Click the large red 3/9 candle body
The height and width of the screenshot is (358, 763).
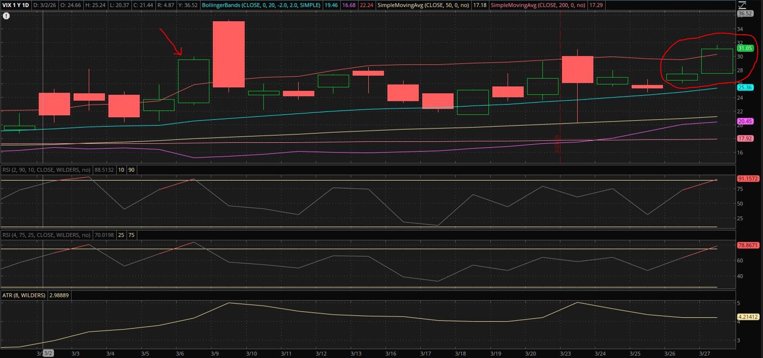pyautogui.click(x=228, y=54)
